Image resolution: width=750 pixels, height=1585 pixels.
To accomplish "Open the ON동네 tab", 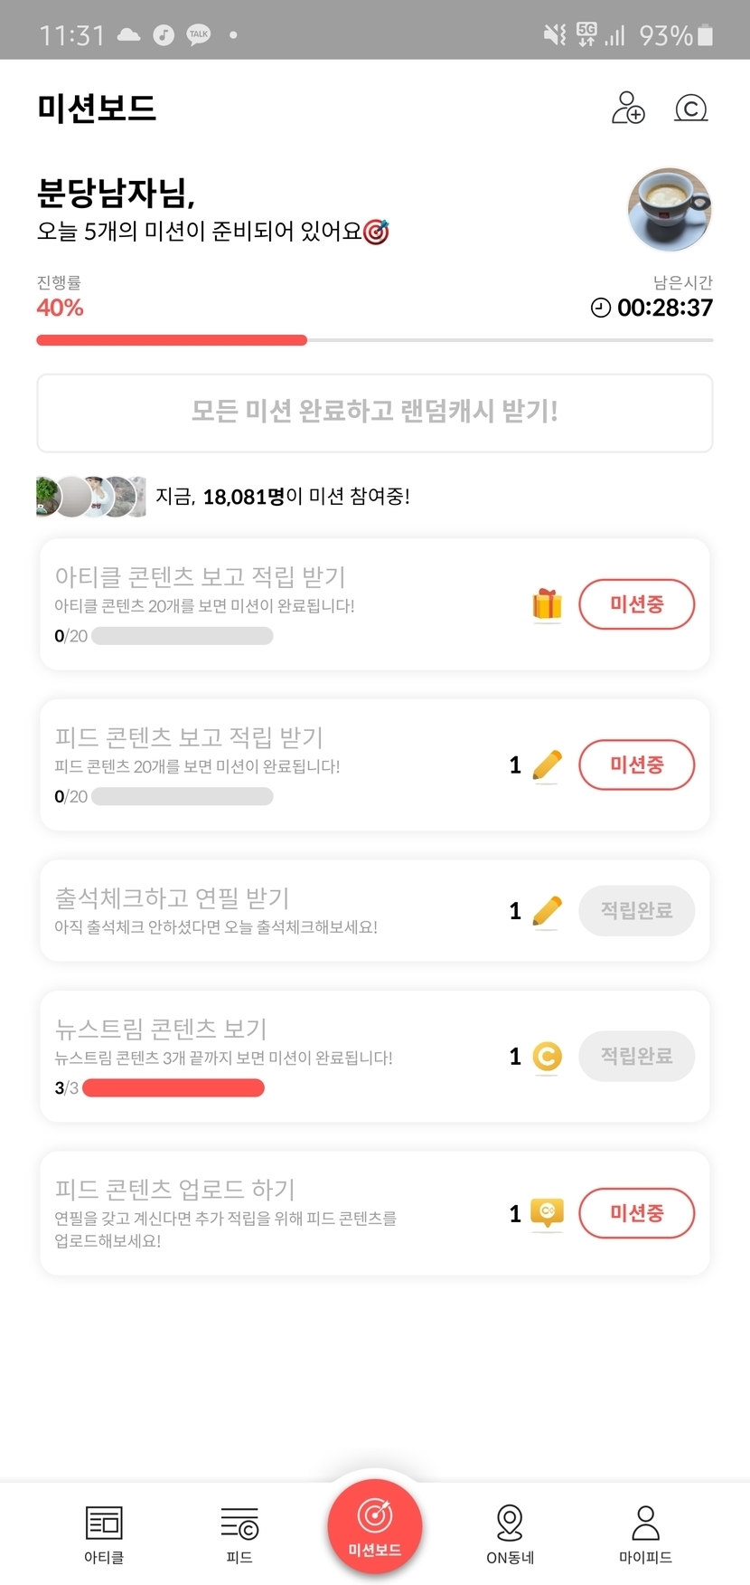I will [x=511, y=1534].
